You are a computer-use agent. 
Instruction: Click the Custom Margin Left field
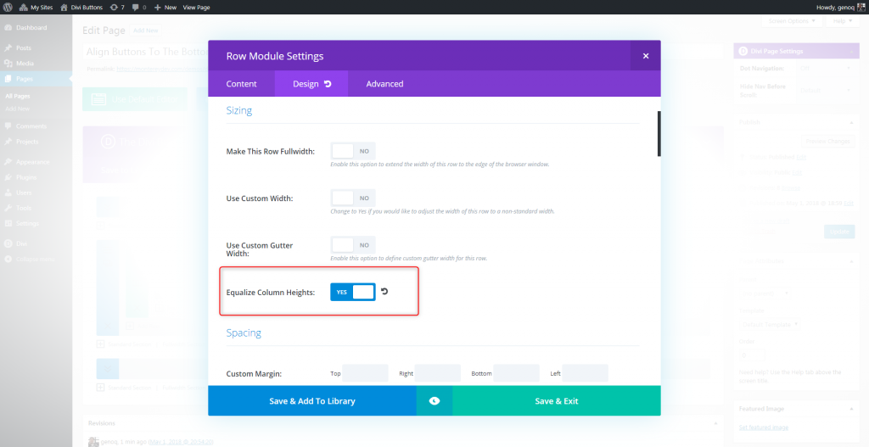point(586,373)
